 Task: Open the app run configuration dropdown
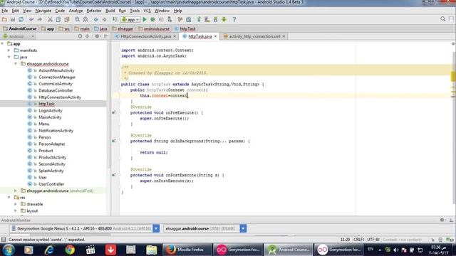point(130,19)
